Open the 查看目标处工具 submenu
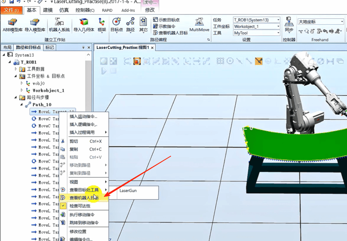347x241 pixels. coord(84,190)
